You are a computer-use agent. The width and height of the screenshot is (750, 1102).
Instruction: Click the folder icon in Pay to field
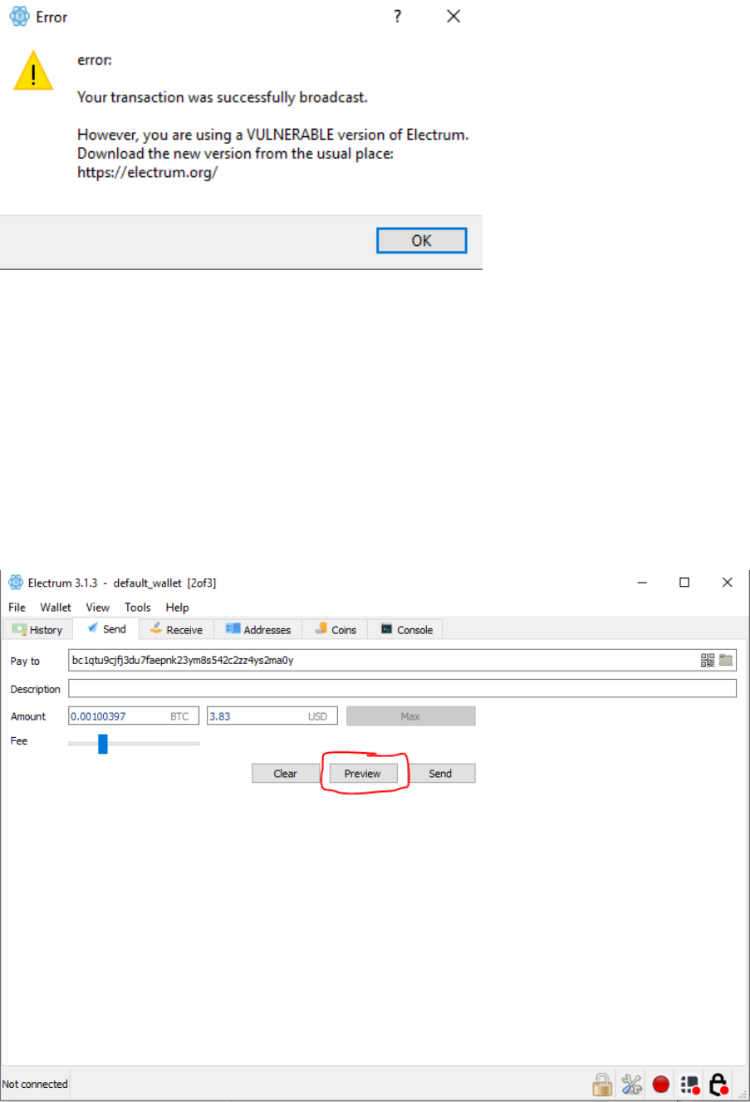click(x=726, y=660)
